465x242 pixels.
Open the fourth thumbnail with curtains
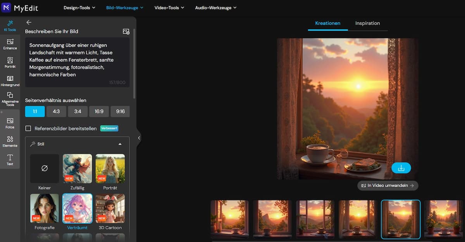pyautogui.click(x=358, y=219)
